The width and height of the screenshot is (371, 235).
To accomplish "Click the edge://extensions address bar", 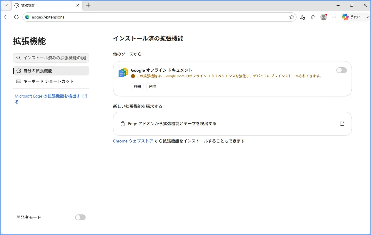I will tap(159, 17).
